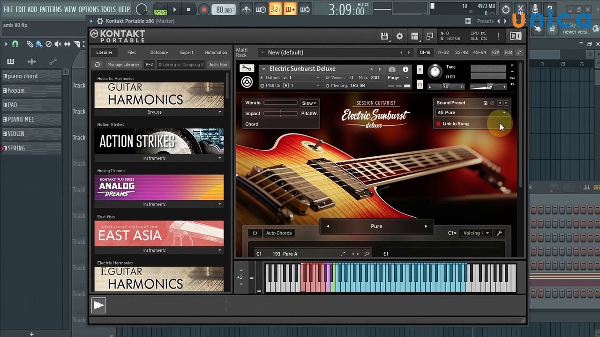Switch to the Automation tab

pos(216,52)
